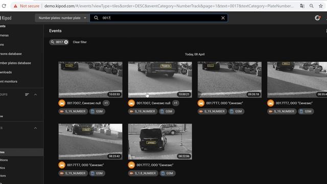The width and height of the screenshot is (327, 184).
Task: Open the Number plates category dropdown
Action: (62, 18)
